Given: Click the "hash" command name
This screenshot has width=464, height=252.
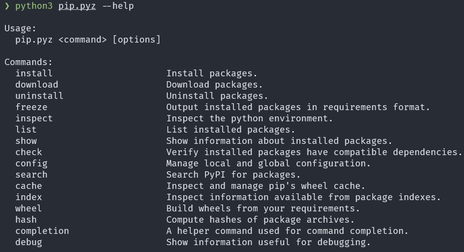Looking at the screenshot, I should coord(26,220).
